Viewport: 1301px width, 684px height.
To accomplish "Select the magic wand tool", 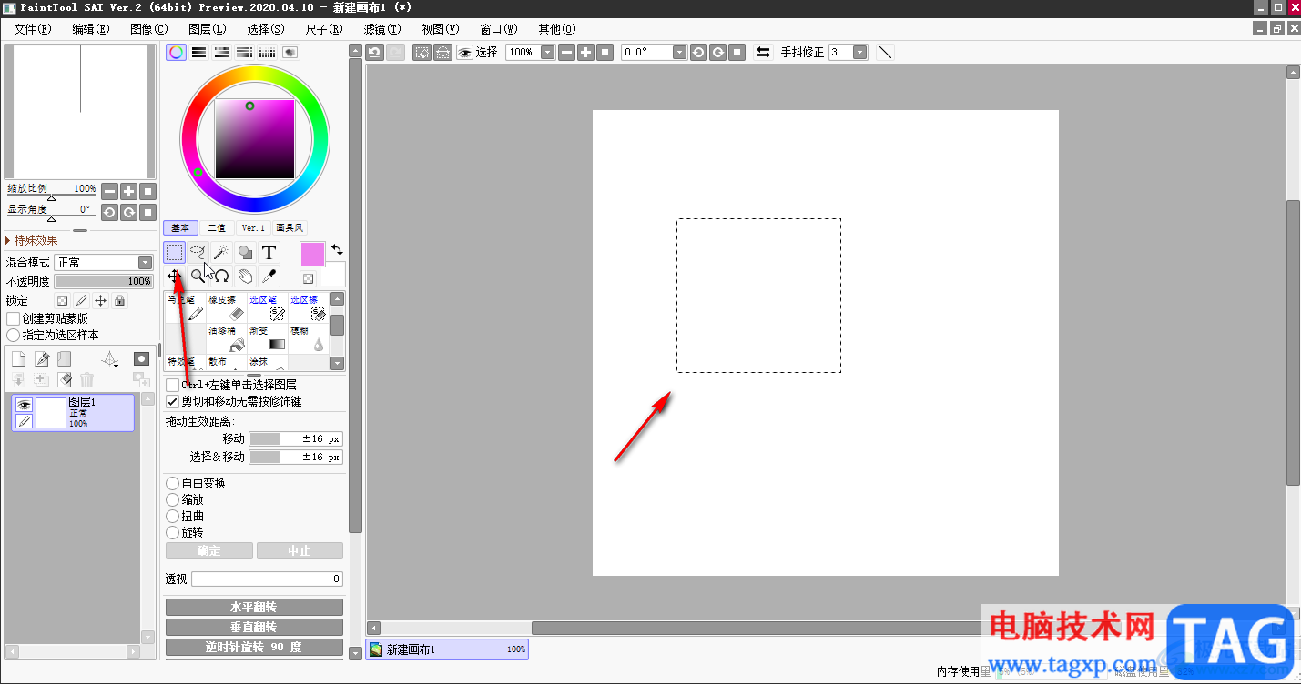I will (x=221, y=252).
